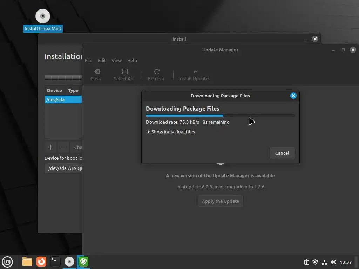Click the minus remove partition button

[x=63, y=147]
